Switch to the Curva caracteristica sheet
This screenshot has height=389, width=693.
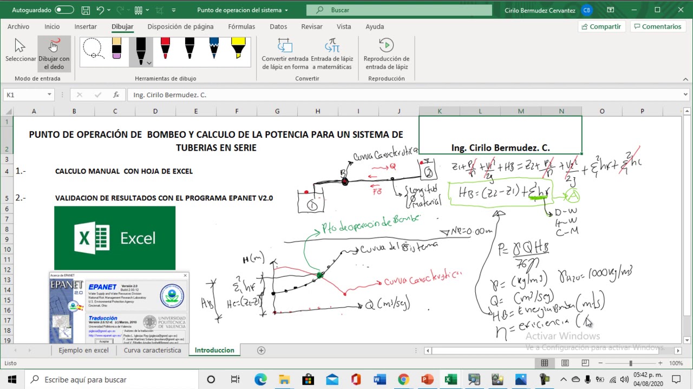coord(152,350)
